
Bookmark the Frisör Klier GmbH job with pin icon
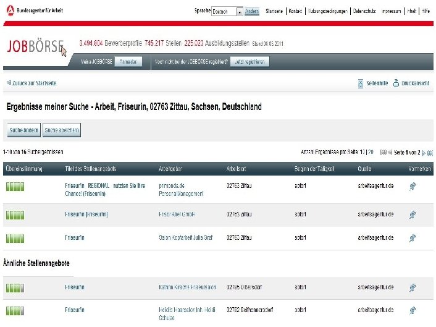point(413,214)
